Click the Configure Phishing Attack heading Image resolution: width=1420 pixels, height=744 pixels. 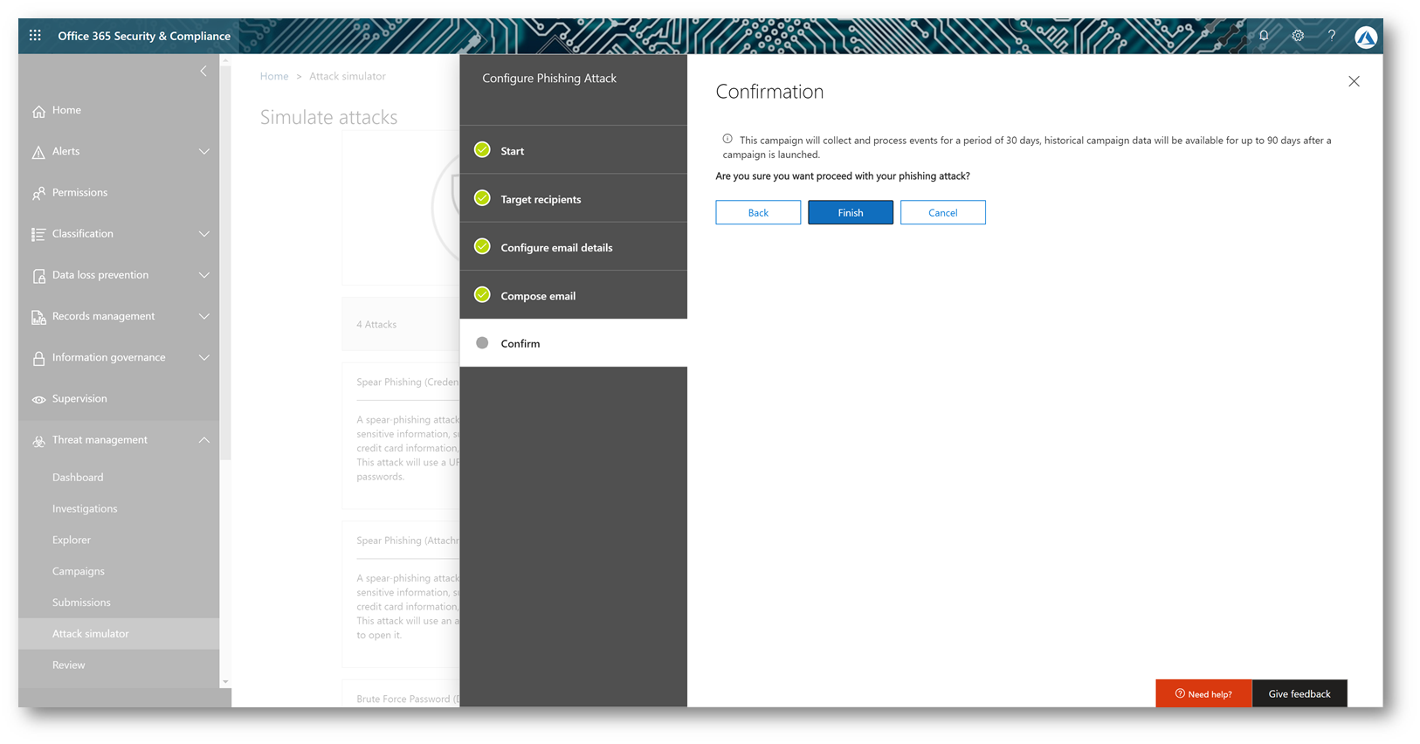click(x=549, y=78)
